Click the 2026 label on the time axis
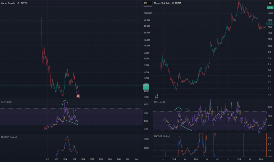This screenshot has height=162, width=274. [83, 159]
